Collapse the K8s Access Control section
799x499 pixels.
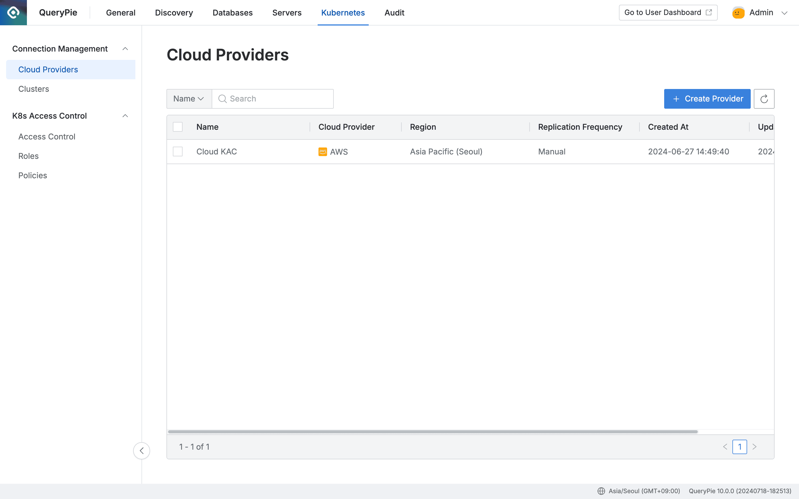125,116
